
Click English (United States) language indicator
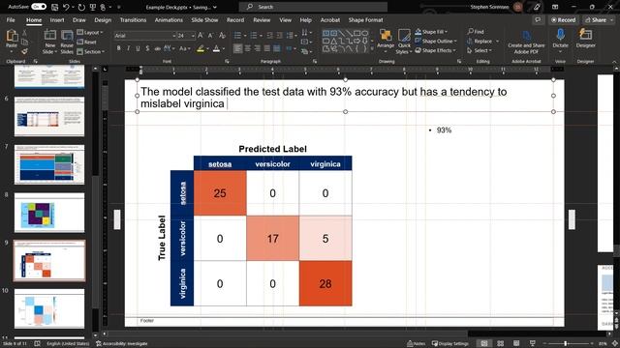(68, 344)
